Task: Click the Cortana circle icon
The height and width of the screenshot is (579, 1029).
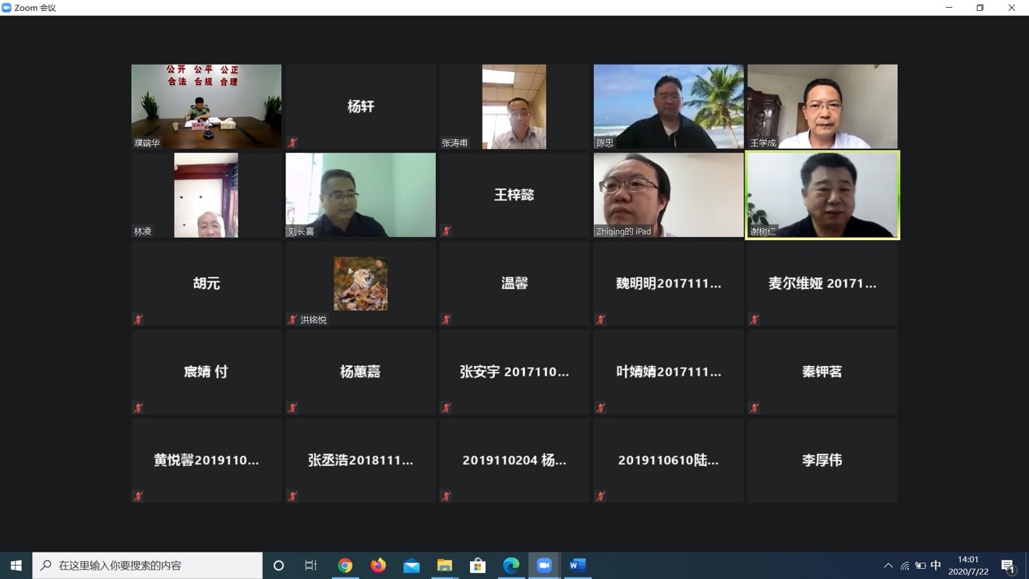Action: [x=278, y=565]
